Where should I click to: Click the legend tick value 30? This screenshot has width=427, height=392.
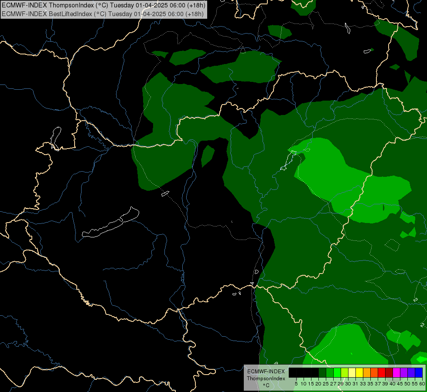click(x=348, y=384)
